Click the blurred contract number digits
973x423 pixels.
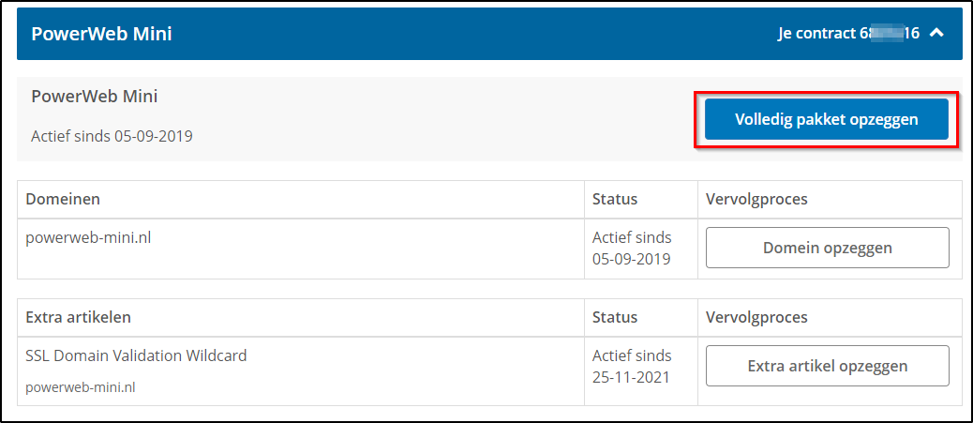(x=889, y=34)
